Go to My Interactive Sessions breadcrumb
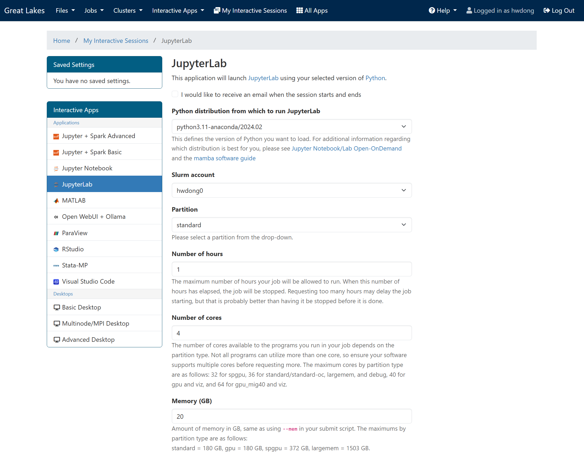Image resolution: width=584 pixels, height=455 pixels. (115, 41)
